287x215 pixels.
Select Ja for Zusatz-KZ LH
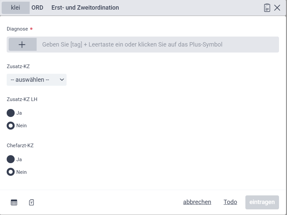point(11,113)
